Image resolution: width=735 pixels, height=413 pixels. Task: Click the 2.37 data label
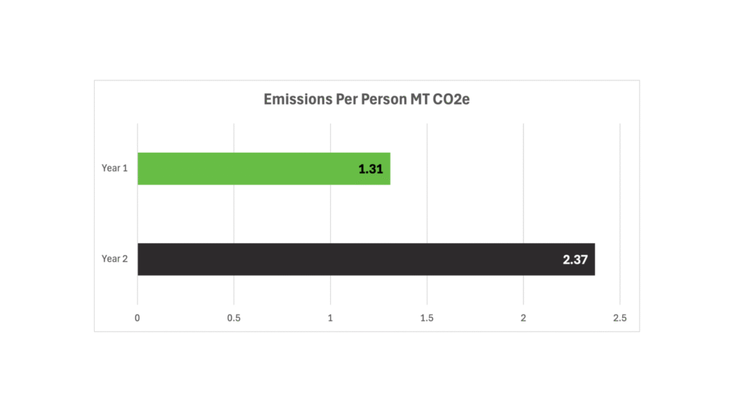point(575,260)
